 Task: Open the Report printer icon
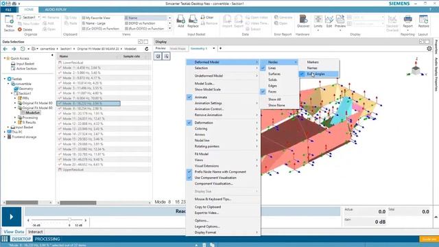click(x=407, y=20)
